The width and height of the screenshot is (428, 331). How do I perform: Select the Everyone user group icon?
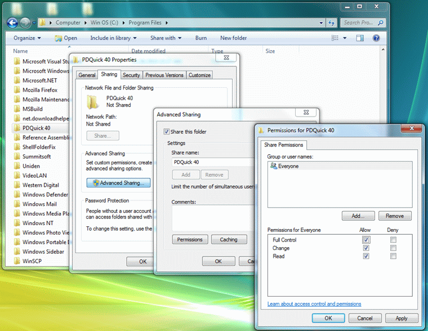[274, 167]
